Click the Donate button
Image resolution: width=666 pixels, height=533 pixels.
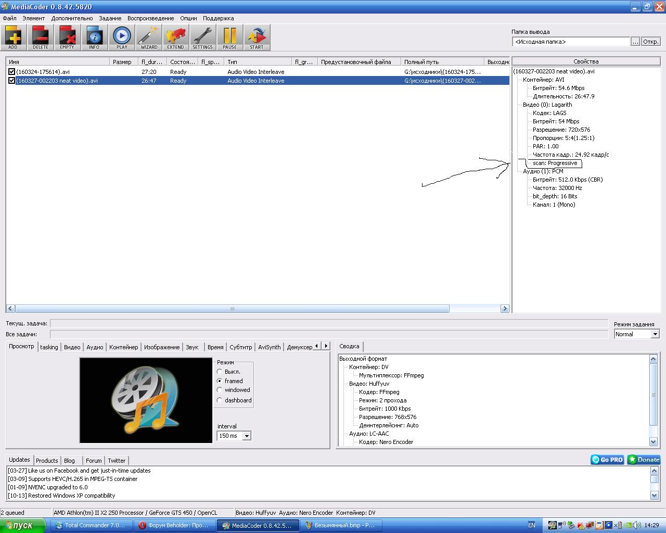[x=644, y=460]
